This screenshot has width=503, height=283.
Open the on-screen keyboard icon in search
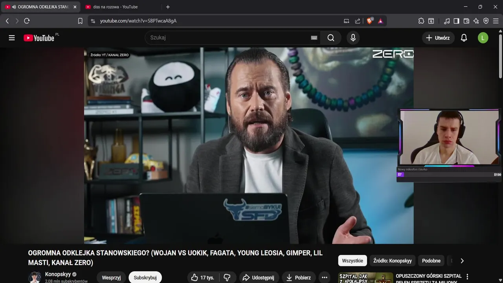314,38
